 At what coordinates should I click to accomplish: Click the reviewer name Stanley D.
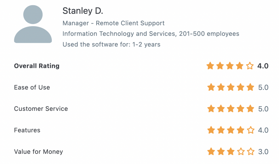click(x=83, y=11)
